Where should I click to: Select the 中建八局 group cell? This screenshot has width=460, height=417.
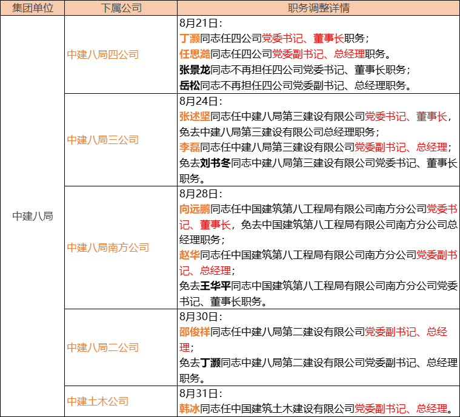click(x=32, y=216)
